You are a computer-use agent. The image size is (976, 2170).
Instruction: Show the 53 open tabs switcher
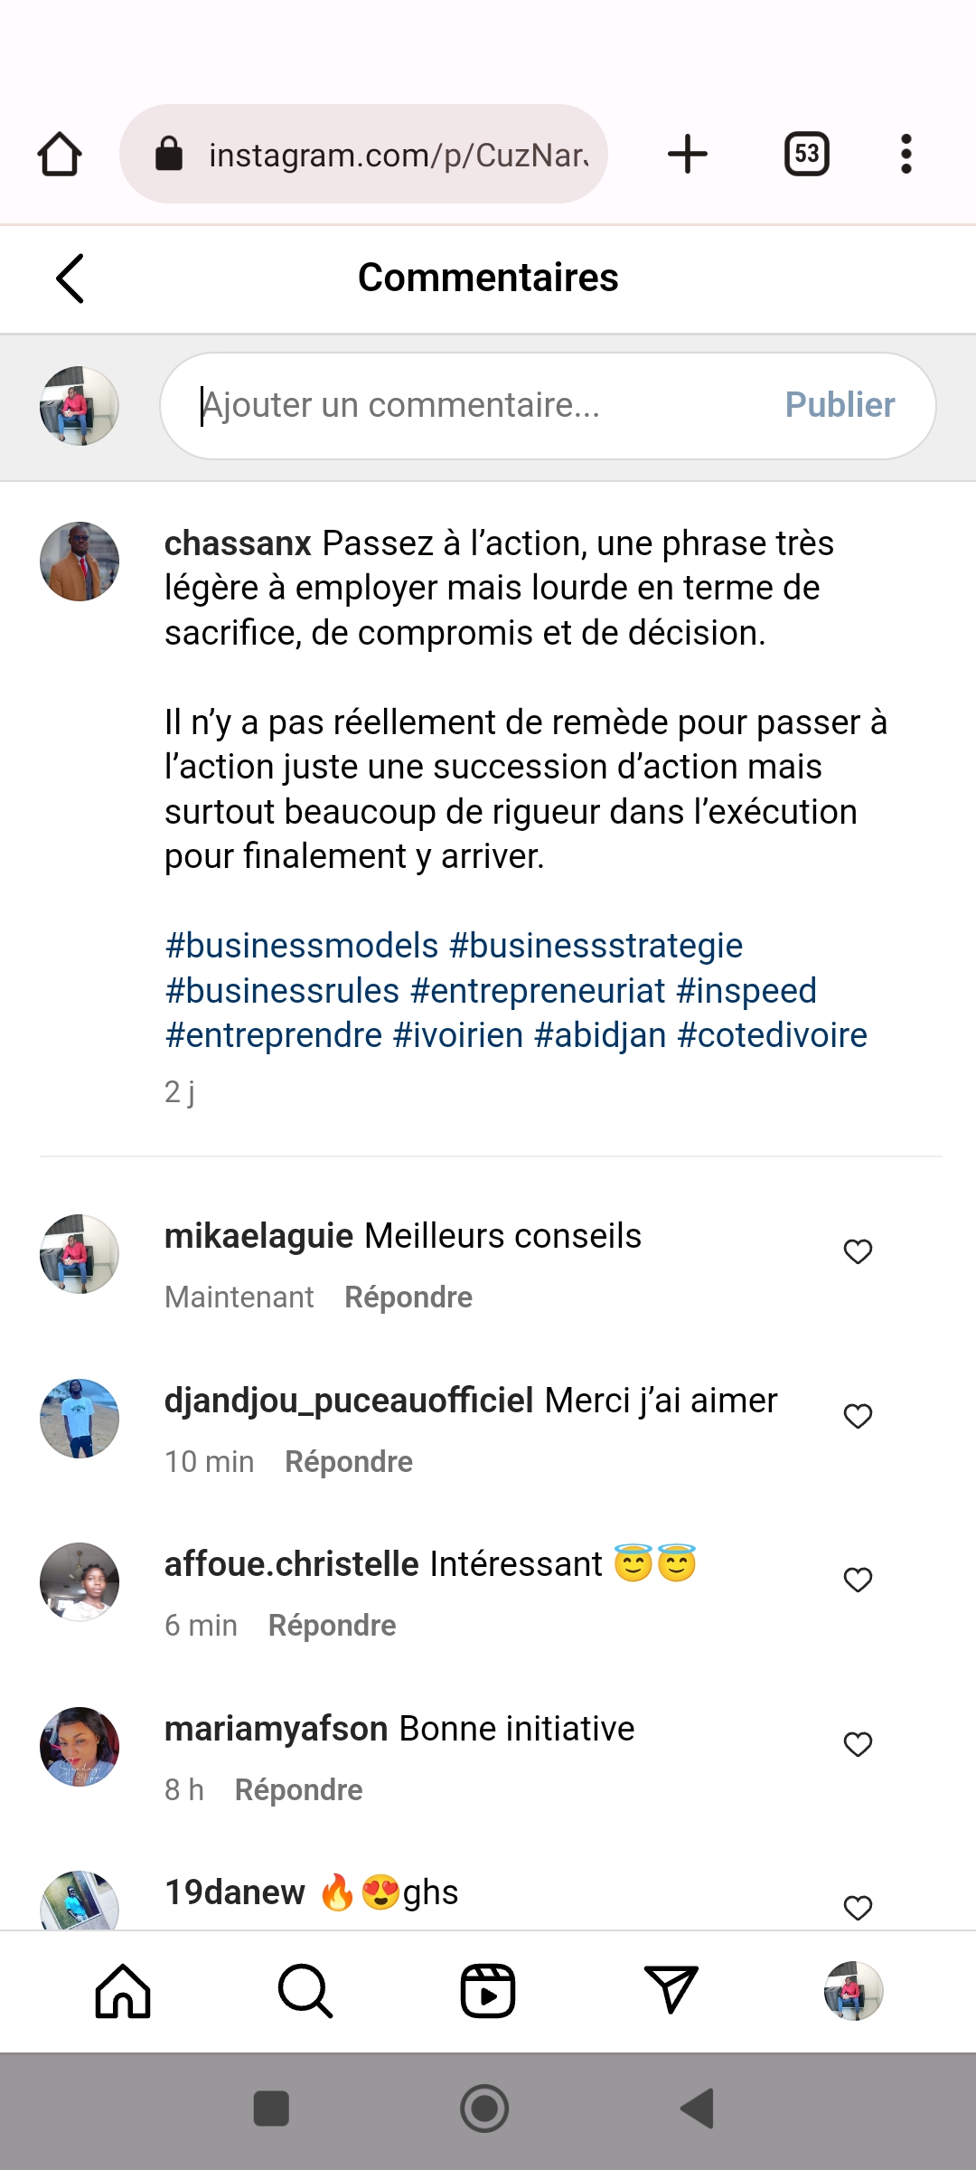coord(806,154)
